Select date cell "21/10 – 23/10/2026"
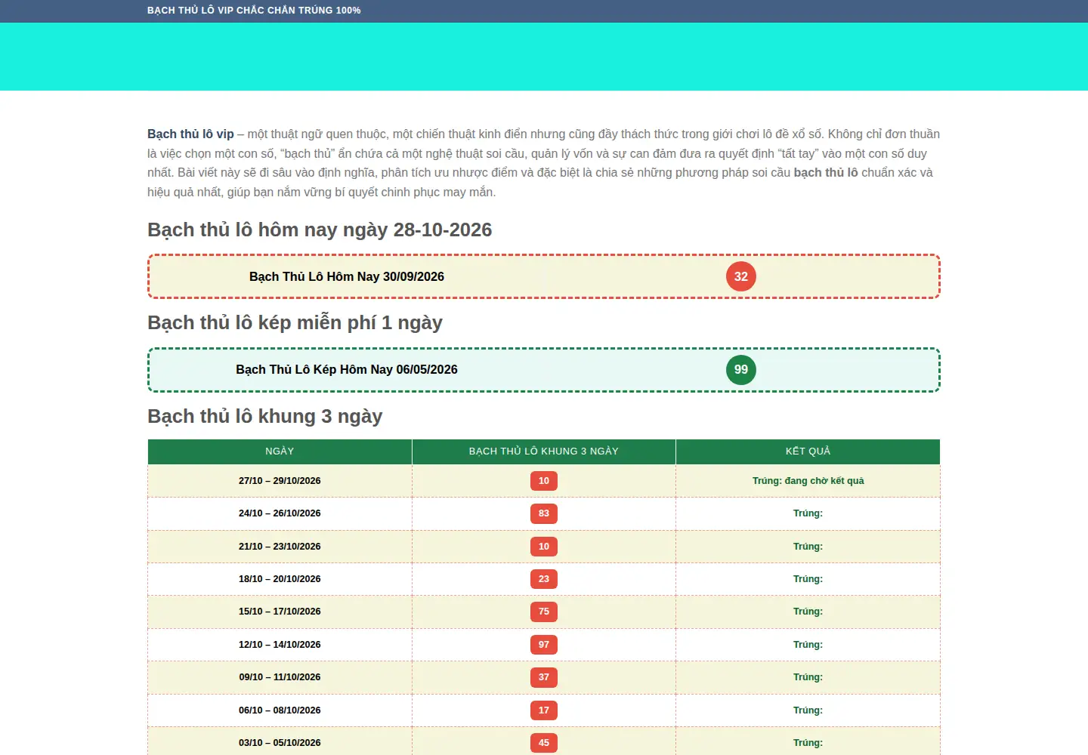Viewport: 1088px width, 755px height. click(x=280, y=547)
